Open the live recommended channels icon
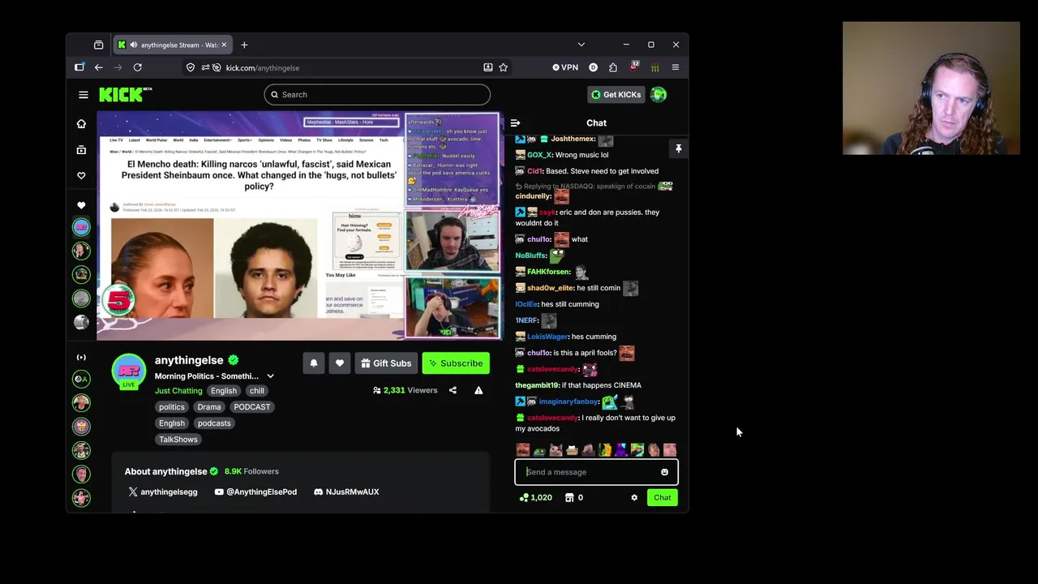Viewport: 1038px width, 584px height. (x=81, y=357)
